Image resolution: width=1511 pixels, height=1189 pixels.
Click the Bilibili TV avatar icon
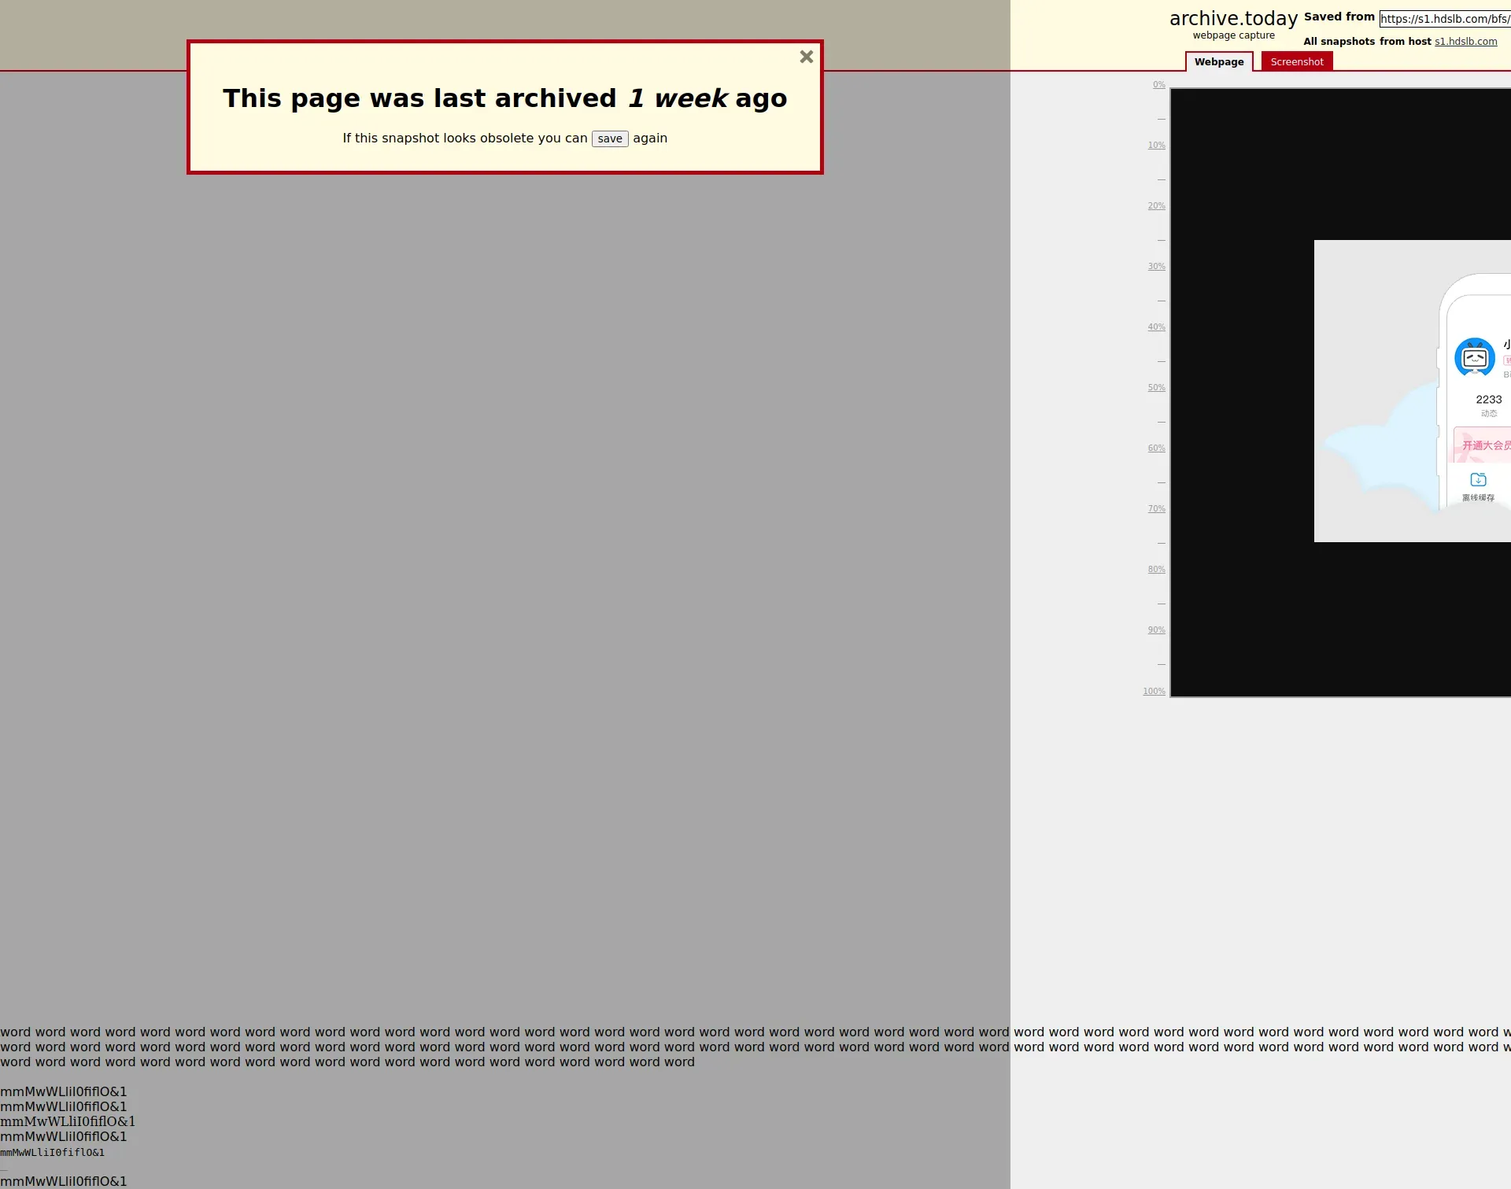click(1474, 358)
